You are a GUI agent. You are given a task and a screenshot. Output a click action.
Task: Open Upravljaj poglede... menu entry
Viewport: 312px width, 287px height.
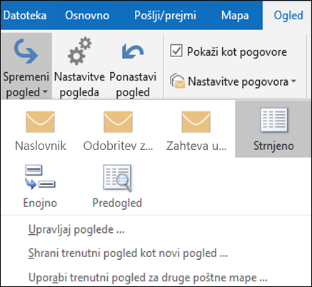click(76, 230)
